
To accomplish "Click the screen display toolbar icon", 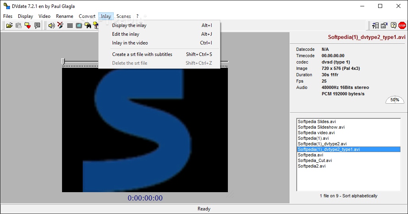I will 79,25.
